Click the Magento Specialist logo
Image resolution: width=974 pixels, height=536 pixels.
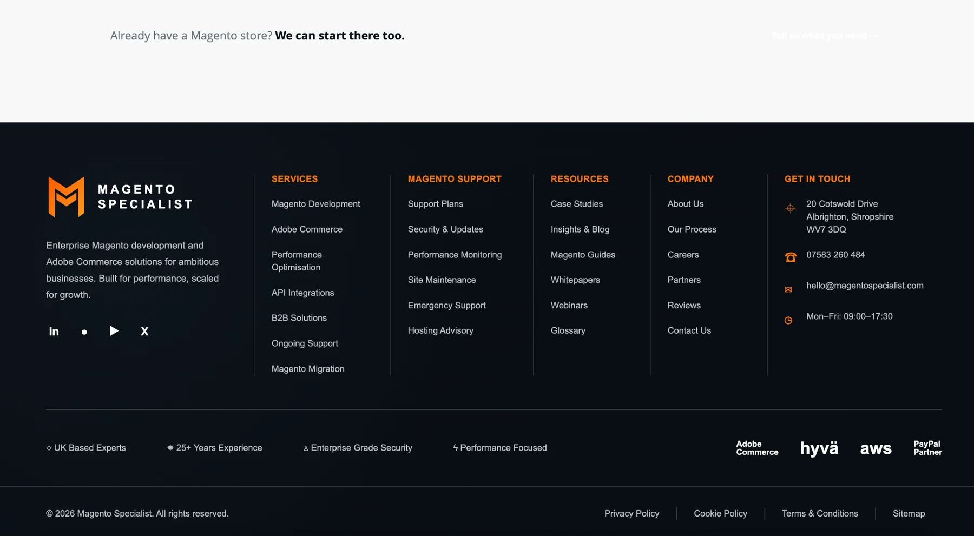120,197
